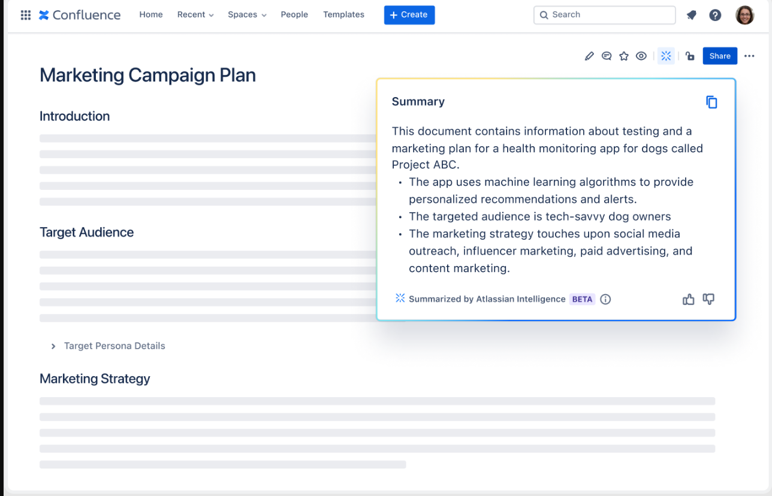The image size is (772, 496).
Task: Click the Confluence logo
Action: point(80,15)
